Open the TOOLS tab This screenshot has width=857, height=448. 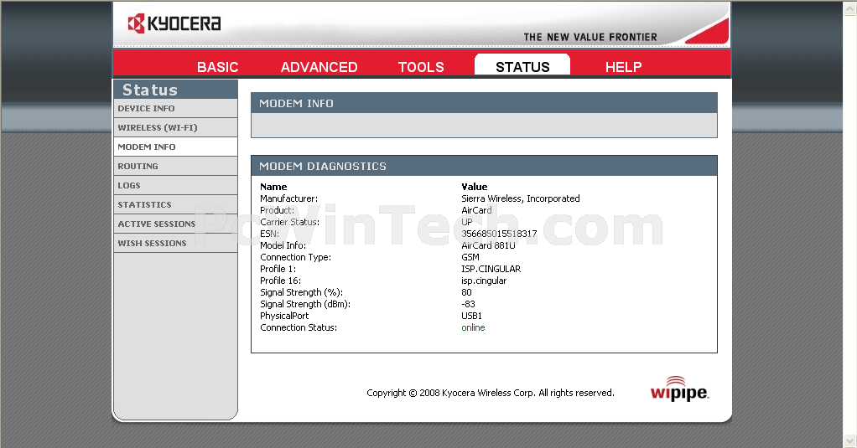point(421,67)
